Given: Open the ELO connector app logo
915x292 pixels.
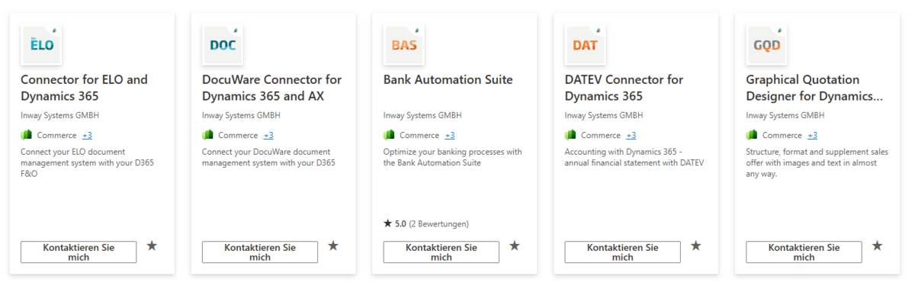Looking at the screenshot, I should pyautogui.click(x=41, y=44).
